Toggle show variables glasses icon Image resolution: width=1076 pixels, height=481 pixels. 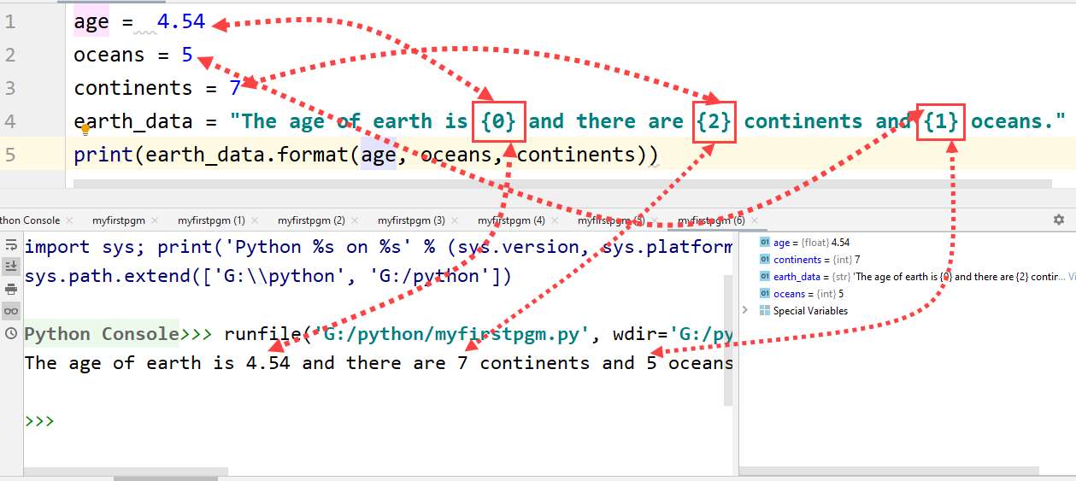tap(11, 311)
